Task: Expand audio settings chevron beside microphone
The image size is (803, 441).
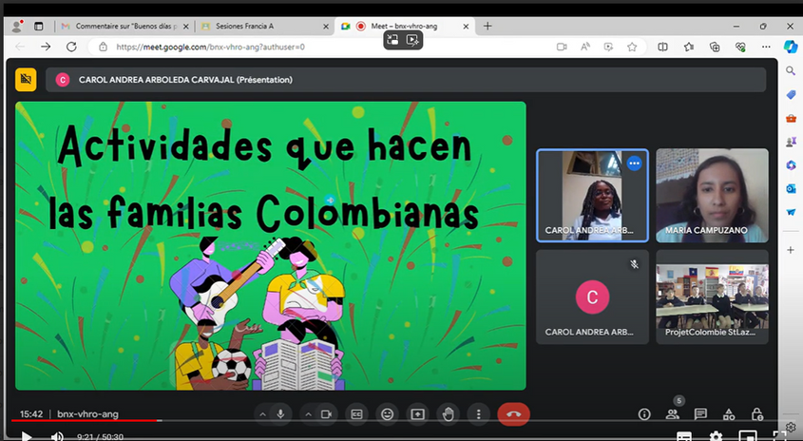Action: 262,414
